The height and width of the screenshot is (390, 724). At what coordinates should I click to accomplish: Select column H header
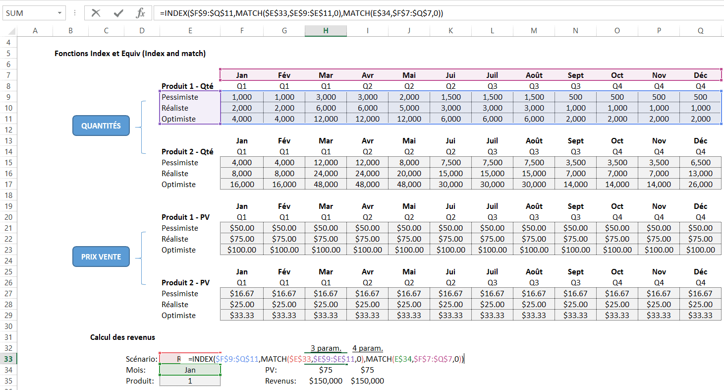click(326, 31)
